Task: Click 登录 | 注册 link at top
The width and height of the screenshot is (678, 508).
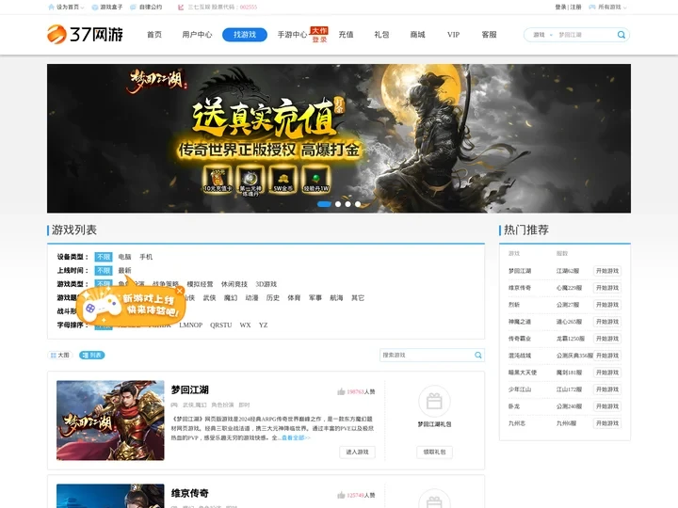Action: coord(568,7)
